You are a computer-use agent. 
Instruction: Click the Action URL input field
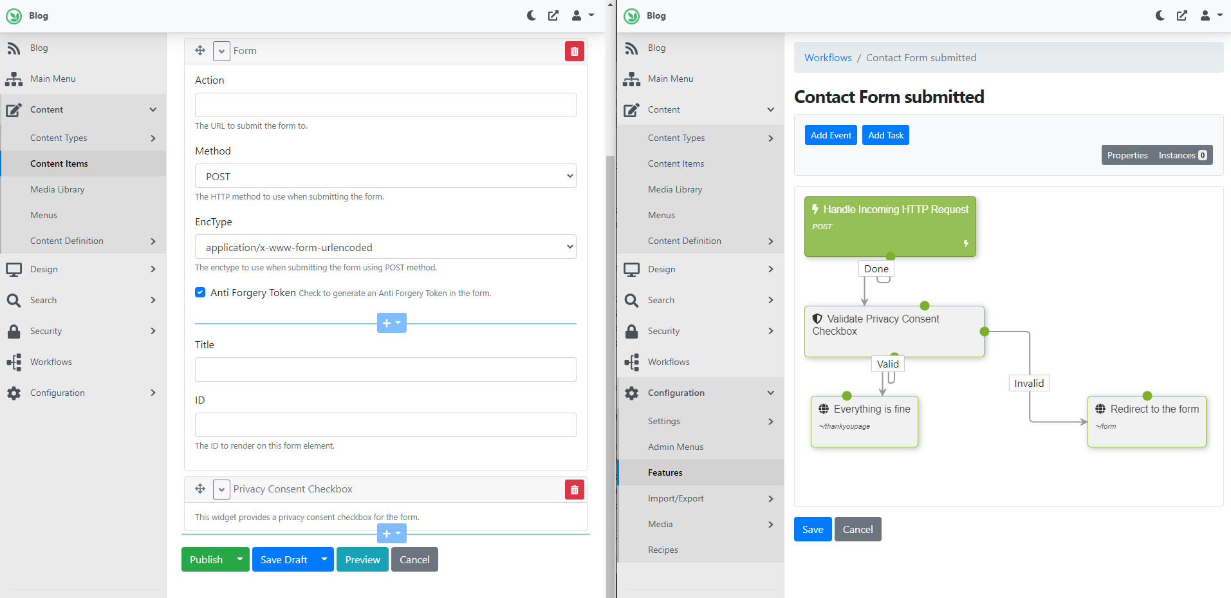385,105
